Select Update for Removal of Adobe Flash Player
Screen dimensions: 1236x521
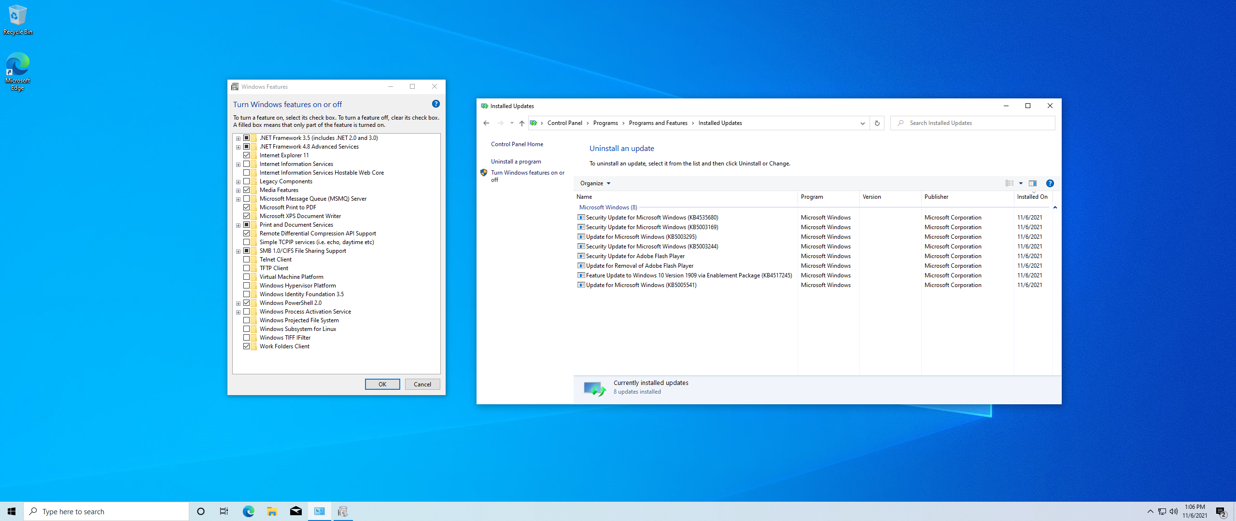point(639,266)
